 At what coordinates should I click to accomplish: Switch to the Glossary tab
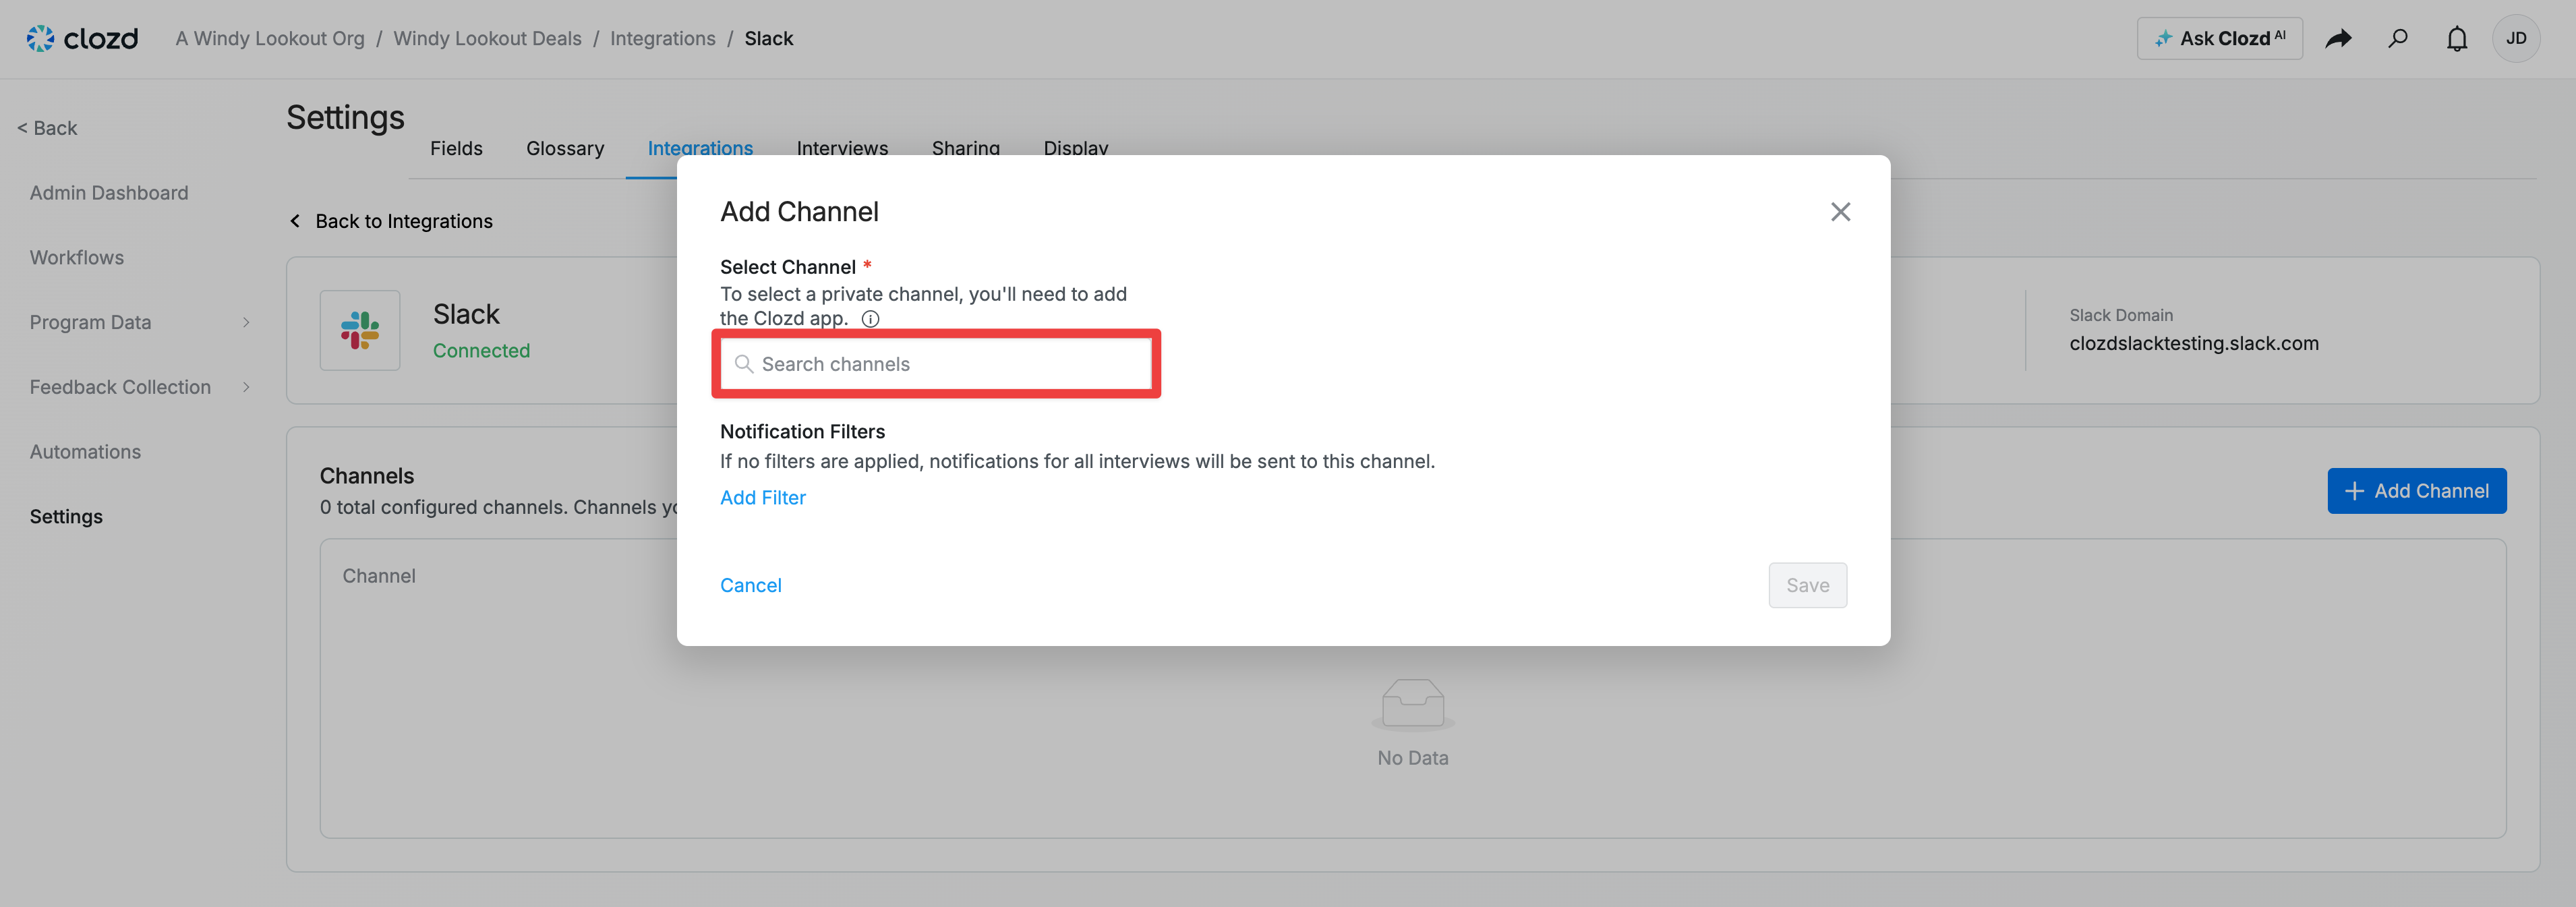(x=565, y=148)
